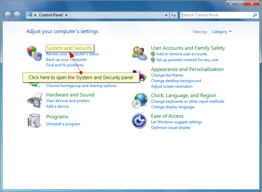
Task: Select Back up your computer
Action: pos(66,60)
